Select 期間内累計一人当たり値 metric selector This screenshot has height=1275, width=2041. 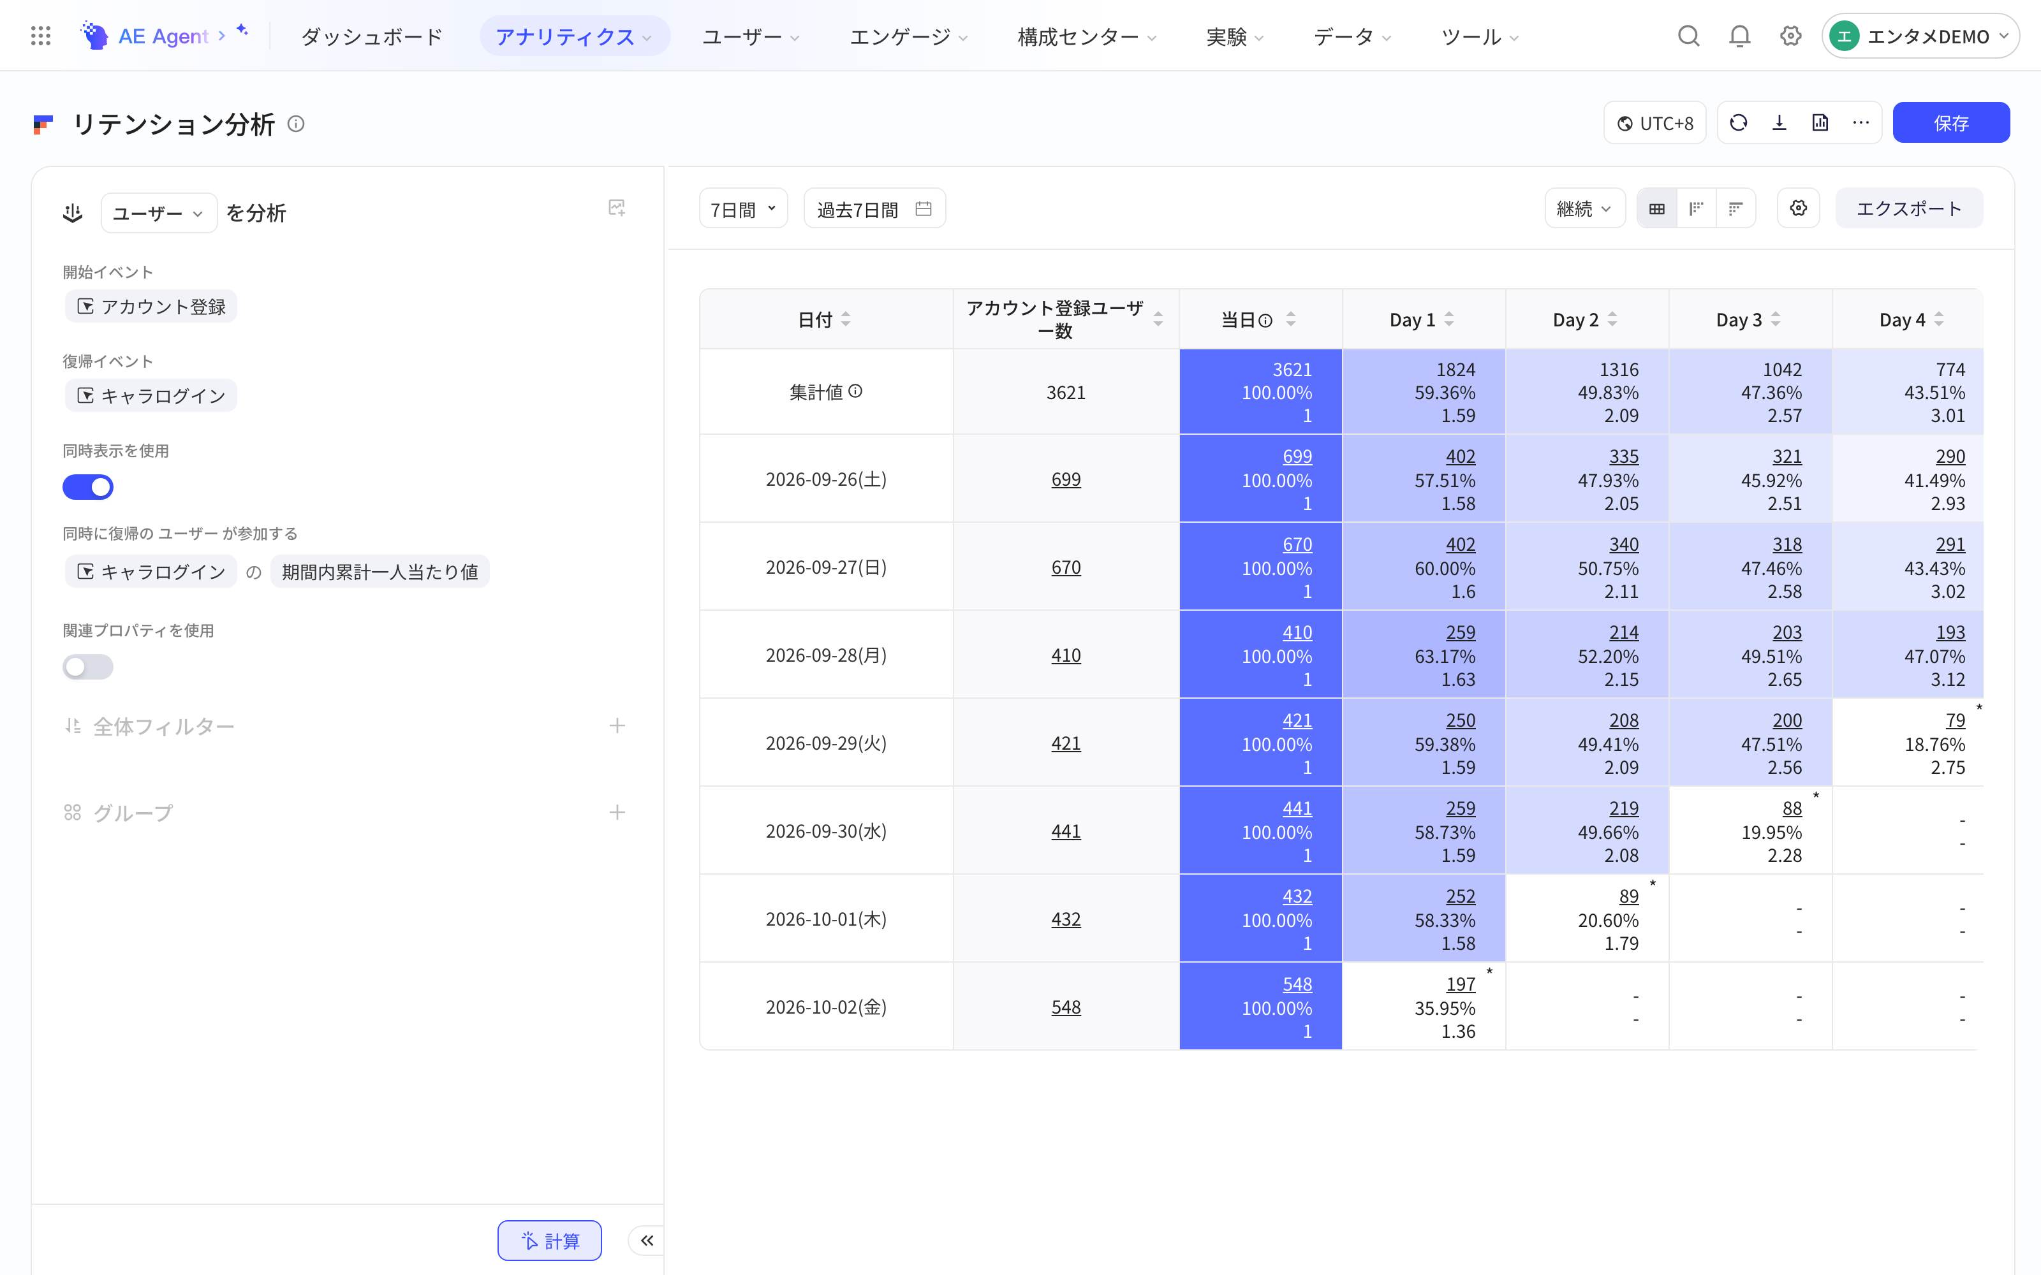(x=379, y=572)
